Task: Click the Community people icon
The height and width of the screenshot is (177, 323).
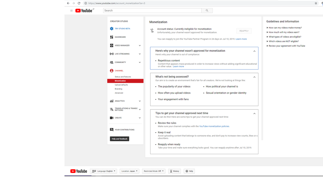Action: [x=111, y=62]
